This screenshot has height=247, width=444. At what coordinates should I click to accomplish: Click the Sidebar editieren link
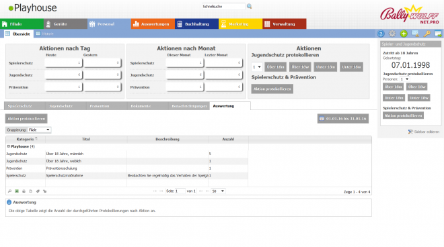[427, 132]
